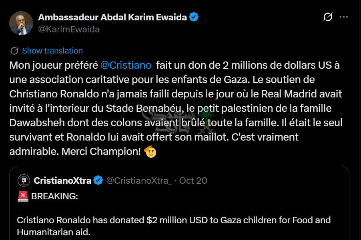Click the saluting face emoji after Merci Champion

point(150,152)
